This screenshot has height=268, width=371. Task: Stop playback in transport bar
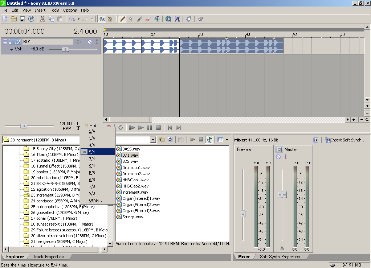159,128
